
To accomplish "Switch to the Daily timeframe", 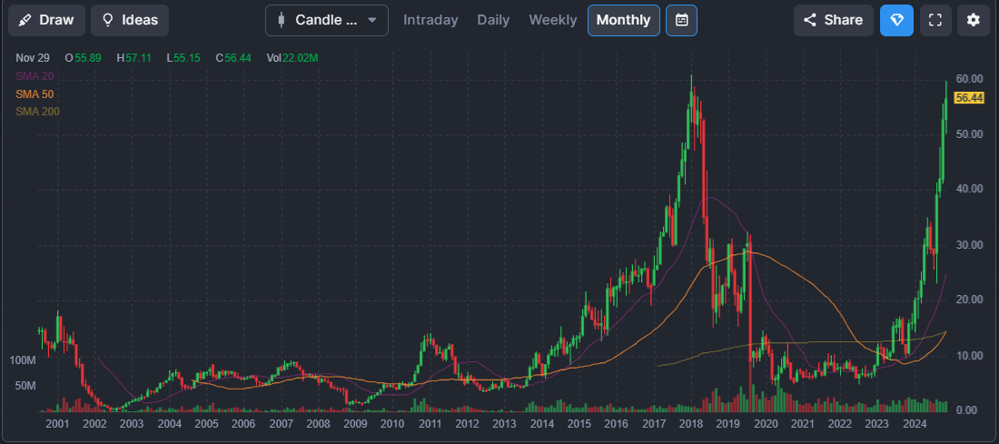I will point(493,20).
